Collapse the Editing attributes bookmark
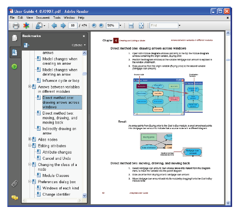 30,145
